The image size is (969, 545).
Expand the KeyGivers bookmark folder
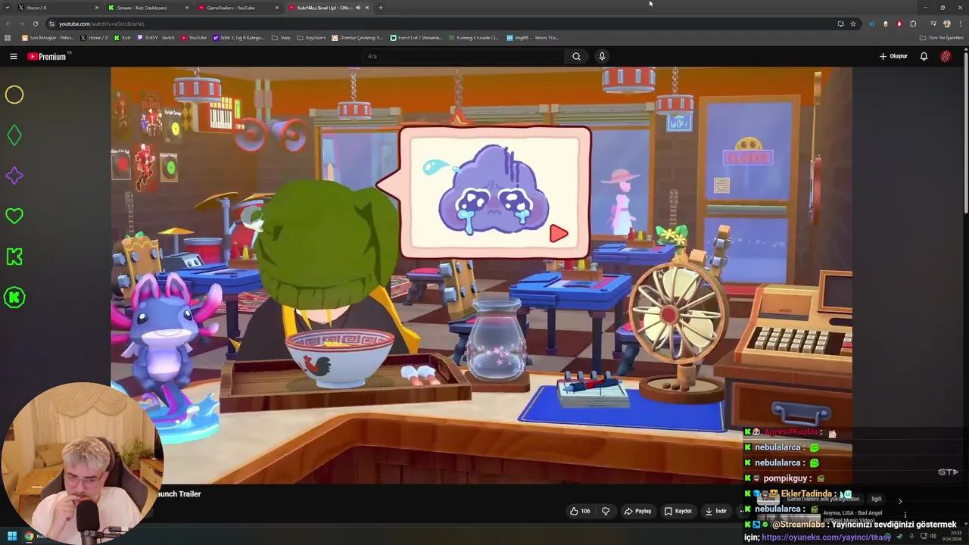[311, 37]
